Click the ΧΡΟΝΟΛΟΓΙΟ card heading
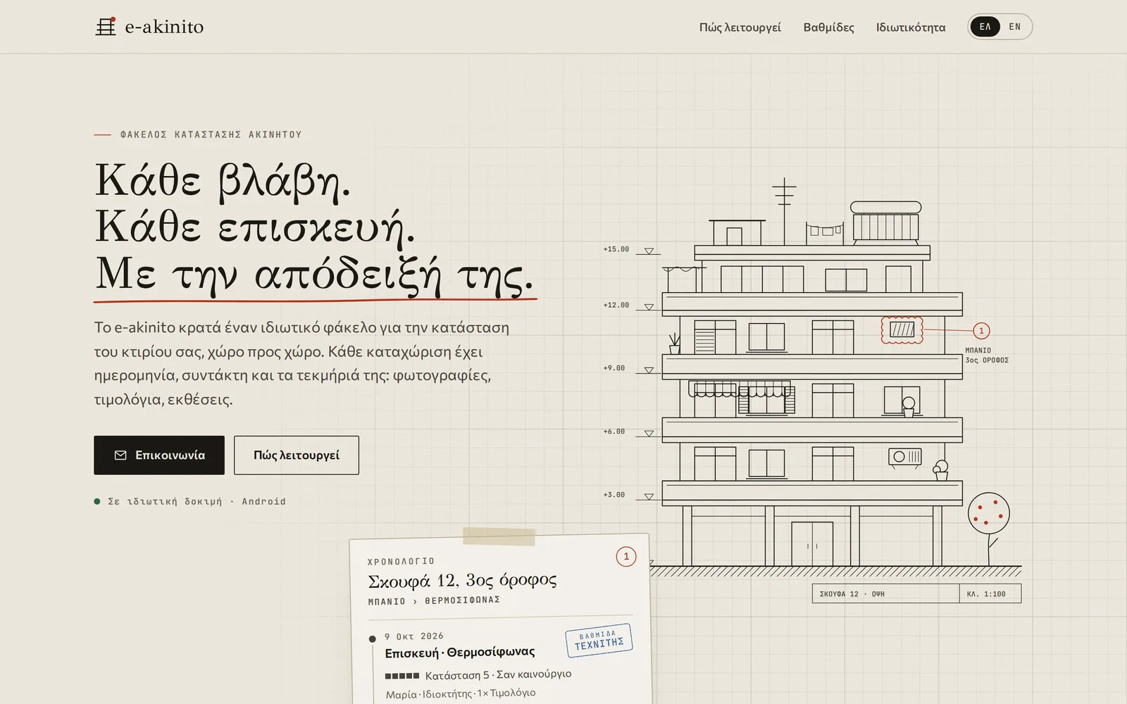This screenshot has width=1127, height=704. click(x=401, y=562)
